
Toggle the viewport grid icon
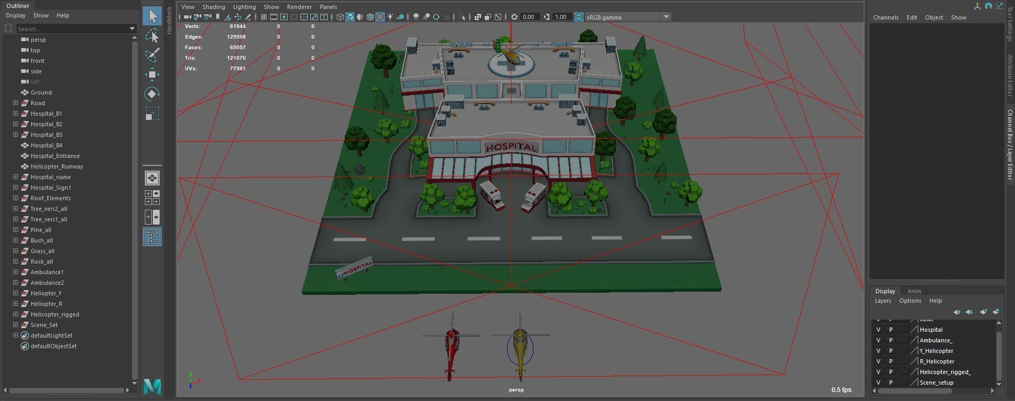click(x=264, y=17)
